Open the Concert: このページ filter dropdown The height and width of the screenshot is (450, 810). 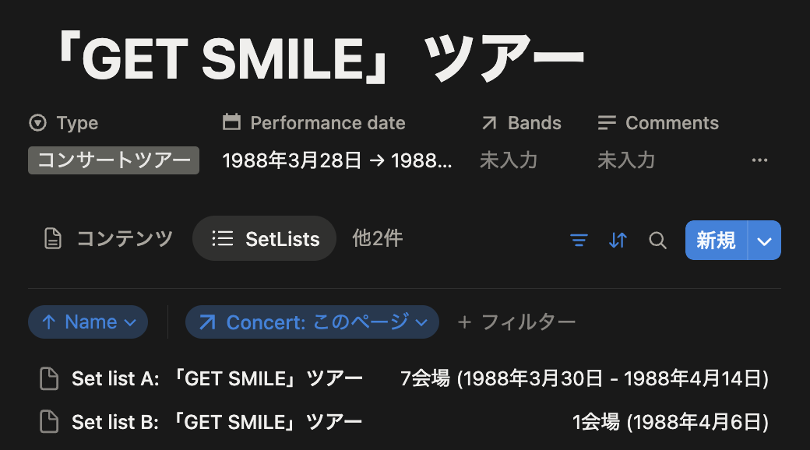312,322
